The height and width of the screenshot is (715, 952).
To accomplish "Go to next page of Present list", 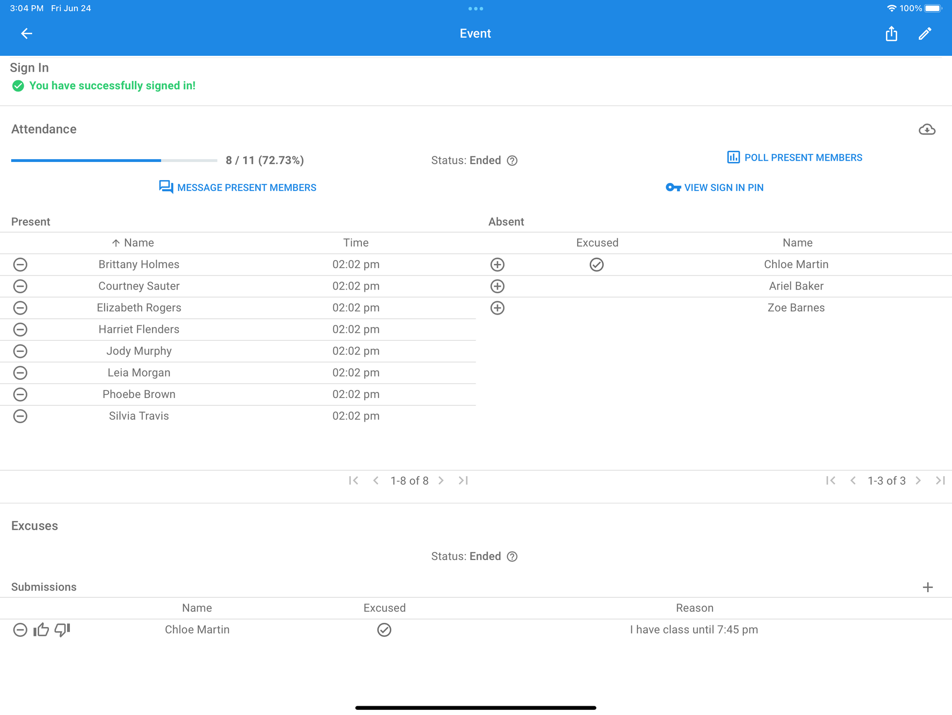I will tap(441, 480).
